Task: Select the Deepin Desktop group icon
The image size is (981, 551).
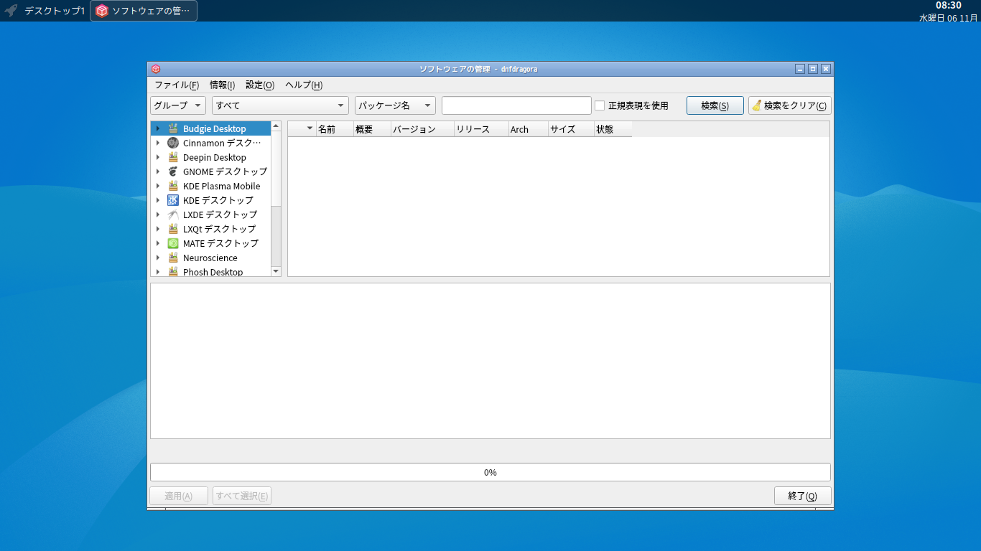Action: coord(173,157)
